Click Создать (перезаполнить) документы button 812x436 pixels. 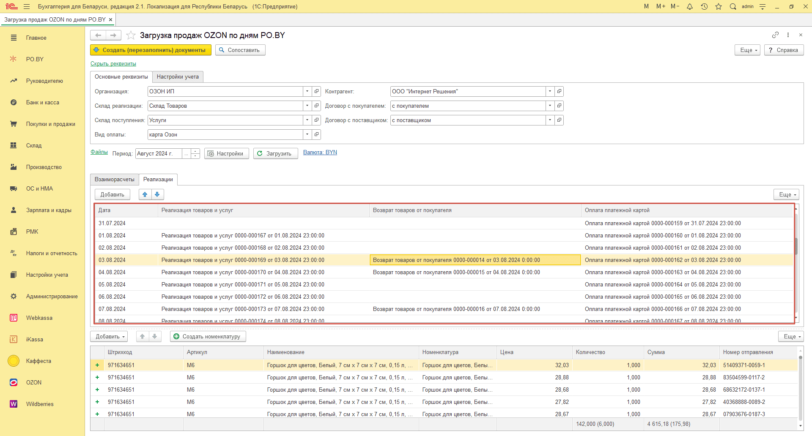click(x=151, y=50)
